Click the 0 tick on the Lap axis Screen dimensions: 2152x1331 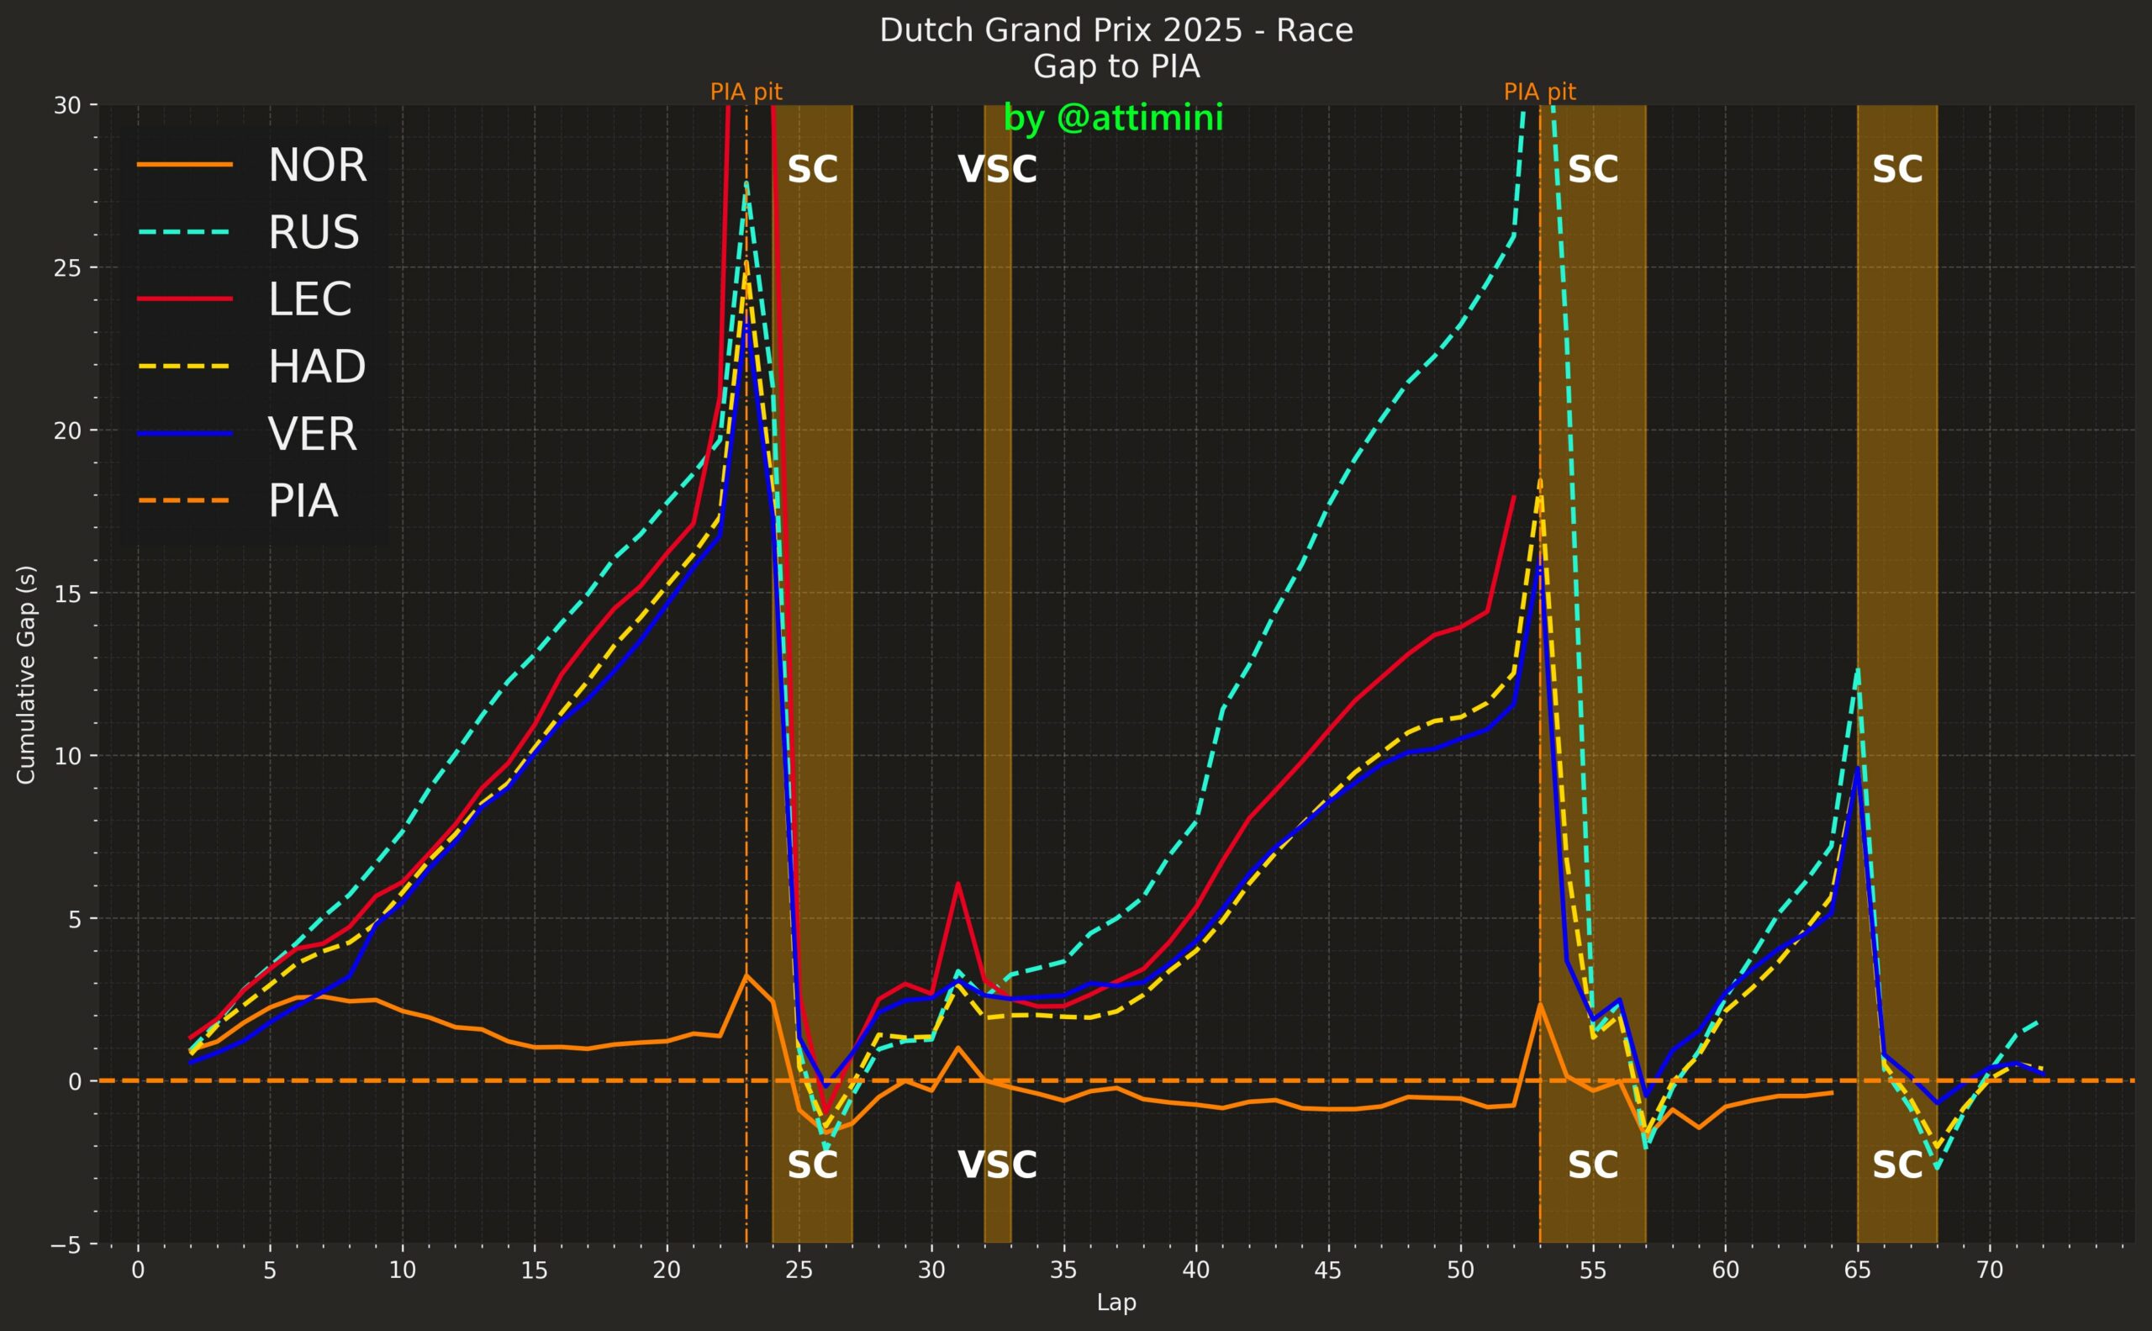click(x=138, y=1271)
